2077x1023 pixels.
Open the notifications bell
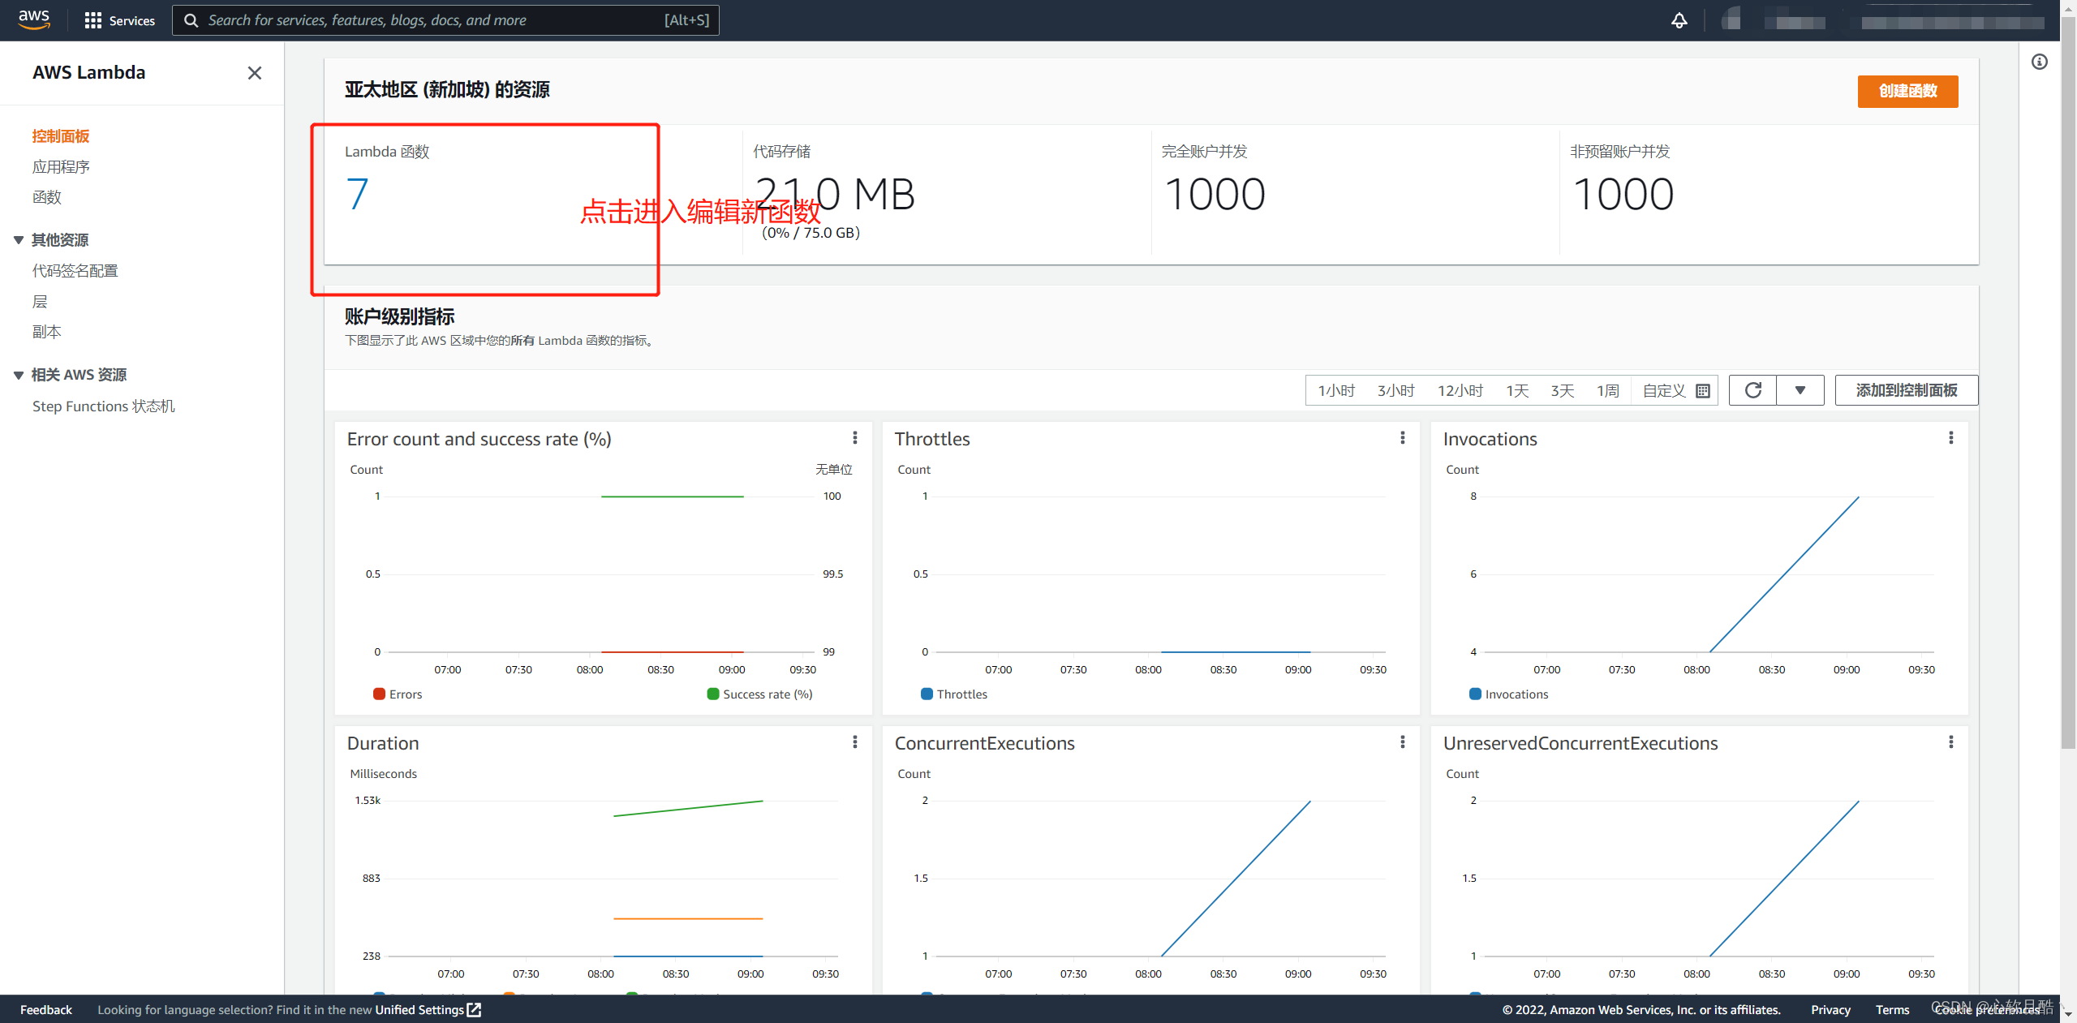pos(1679,19)
